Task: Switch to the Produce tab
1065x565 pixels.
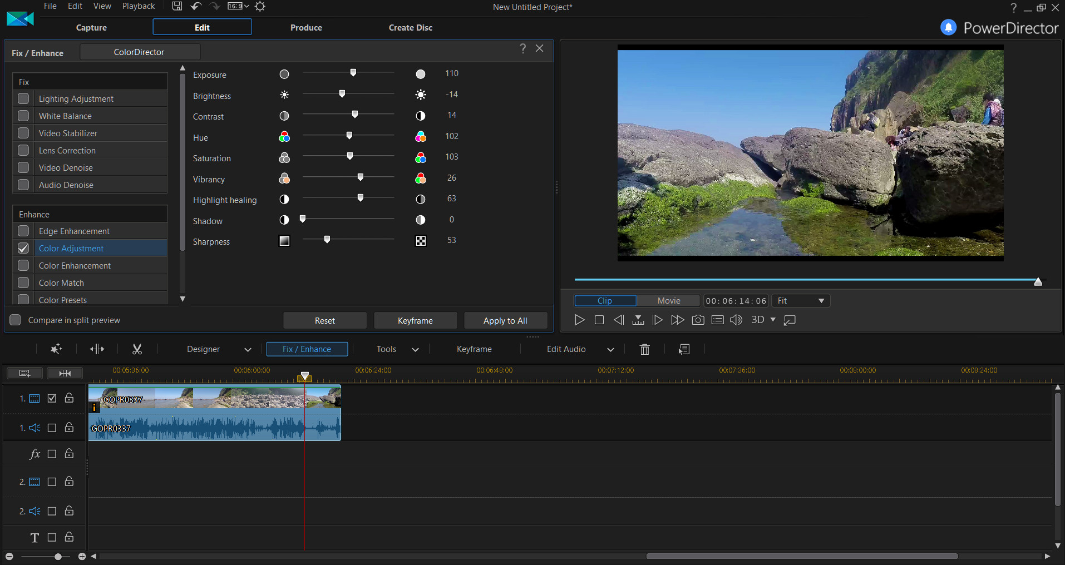Action: pos(305,27)
